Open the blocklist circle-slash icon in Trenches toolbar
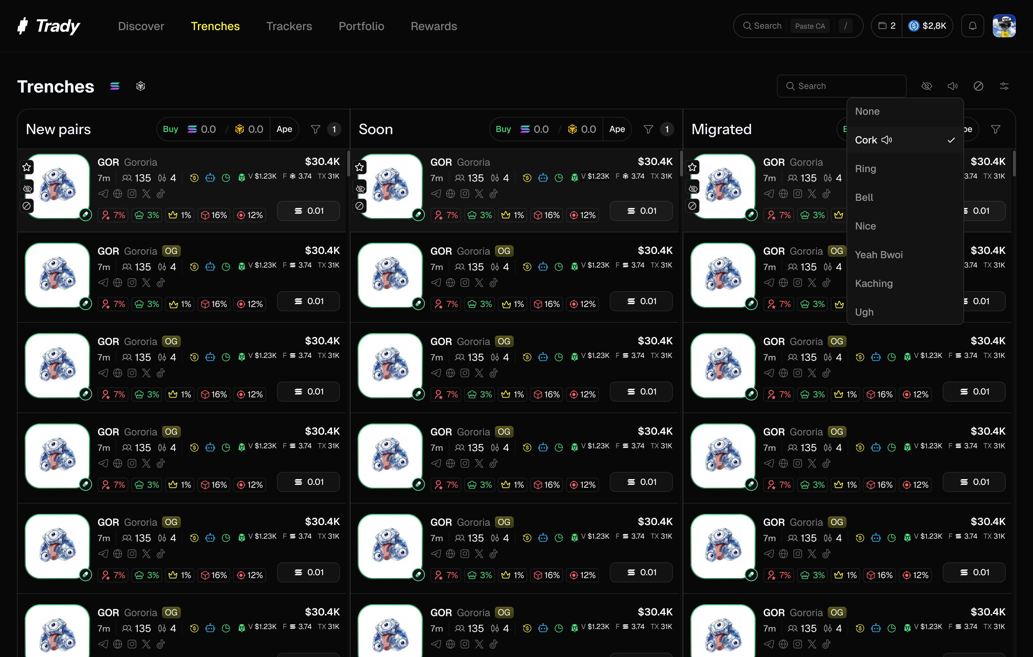The width and height of the screenshot is (1033, 657). [978, 86]
